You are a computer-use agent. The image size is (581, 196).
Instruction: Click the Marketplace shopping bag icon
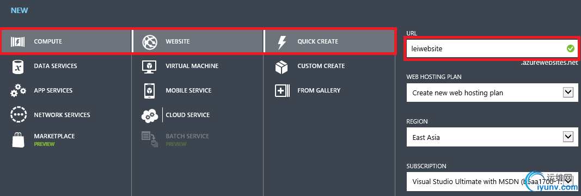[x=18, y=140]
